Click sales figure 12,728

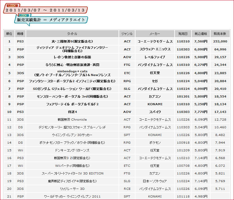tap(220, 120)
